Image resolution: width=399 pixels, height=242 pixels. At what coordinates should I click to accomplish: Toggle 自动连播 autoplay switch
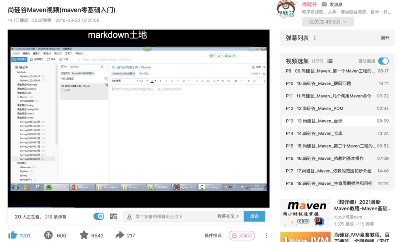click(x=383, y=61)
